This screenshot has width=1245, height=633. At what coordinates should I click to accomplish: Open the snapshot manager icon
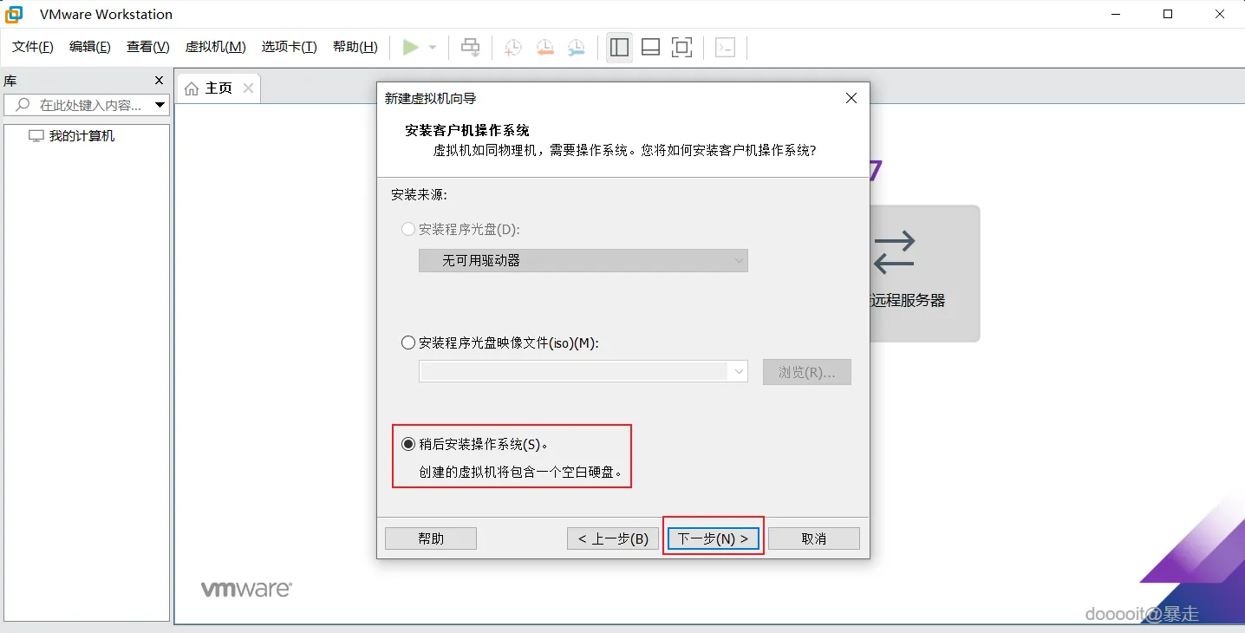pyautogui.click(x=575, y=47)
